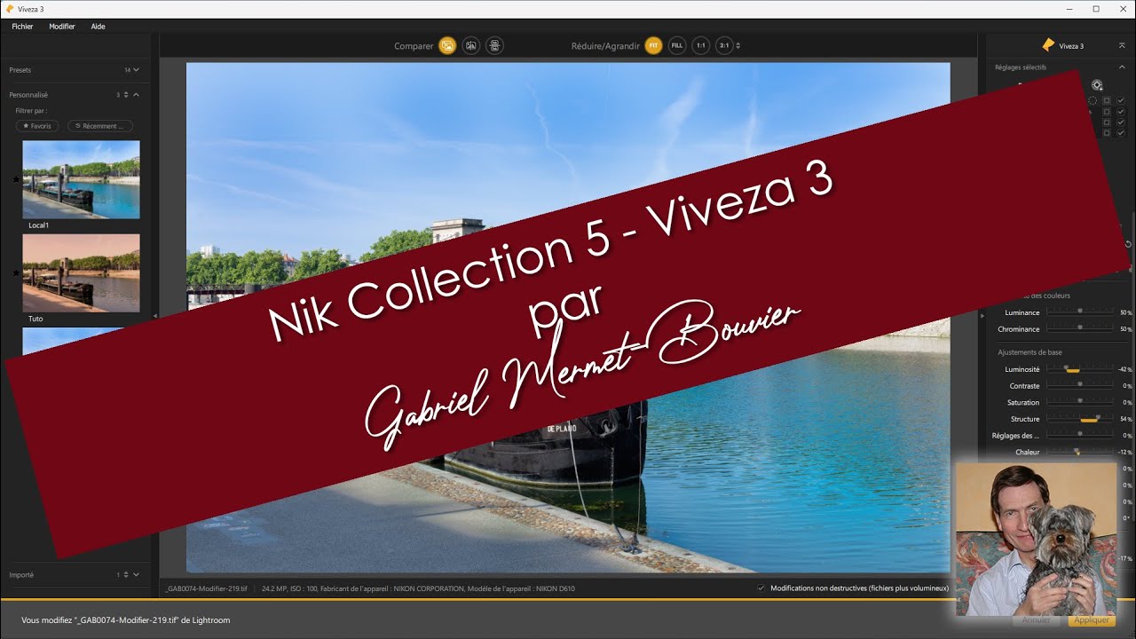Adjust the Chaleur slider
Image resolution: width=1136 pixels, height=639 pixels.
click(1080, 452)
